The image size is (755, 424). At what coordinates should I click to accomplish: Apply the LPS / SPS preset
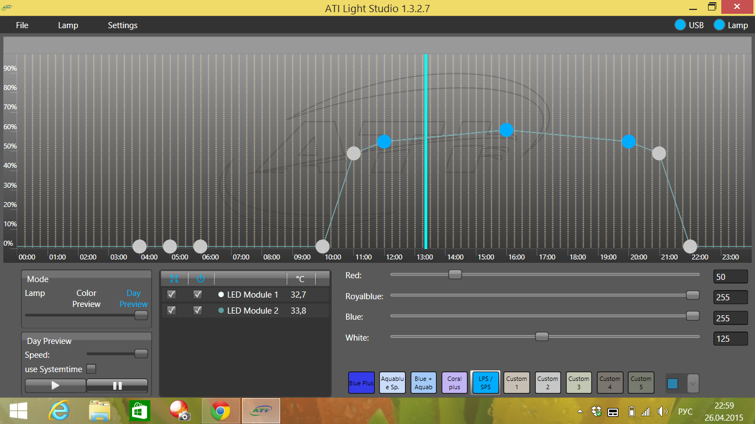click(x=485, y=383)
